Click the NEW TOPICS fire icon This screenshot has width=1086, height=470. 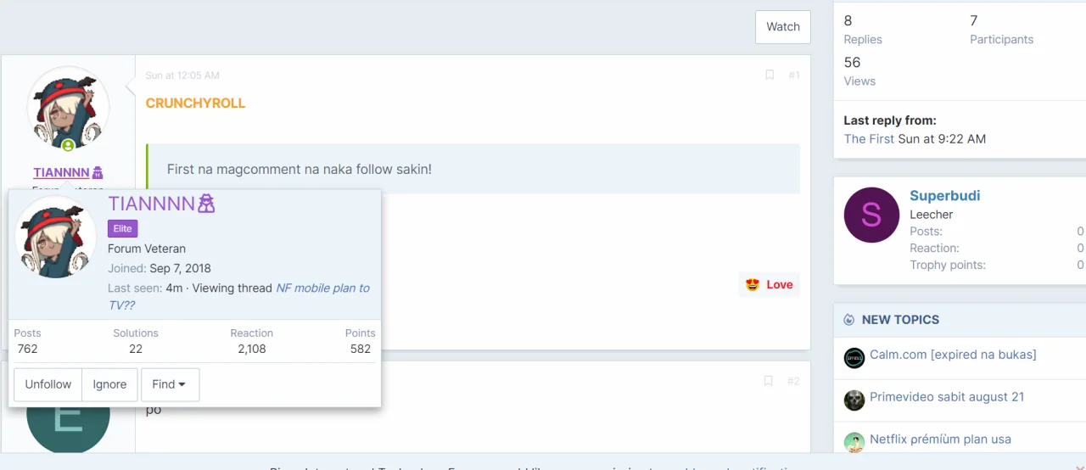[x=849, y=320]
